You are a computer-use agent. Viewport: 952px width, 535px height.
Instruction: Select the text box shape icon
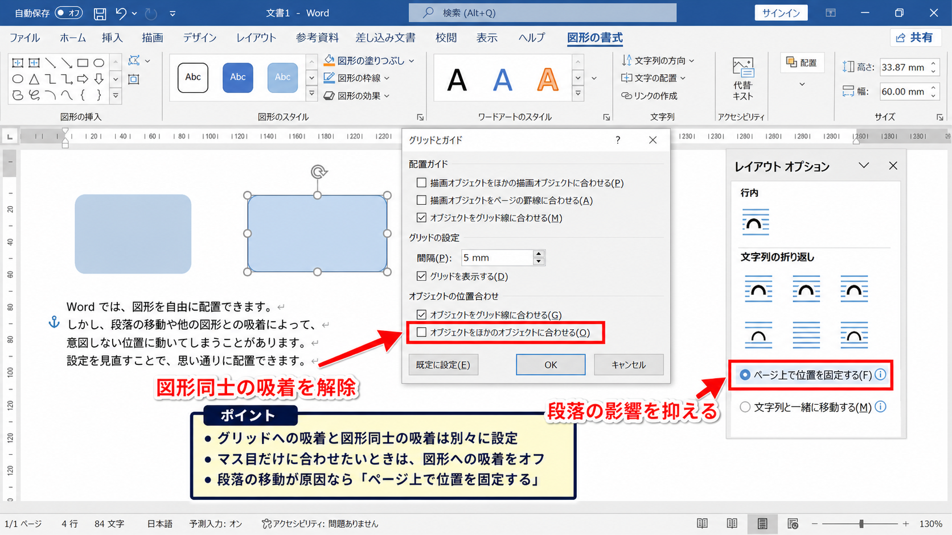pos(18,63)
